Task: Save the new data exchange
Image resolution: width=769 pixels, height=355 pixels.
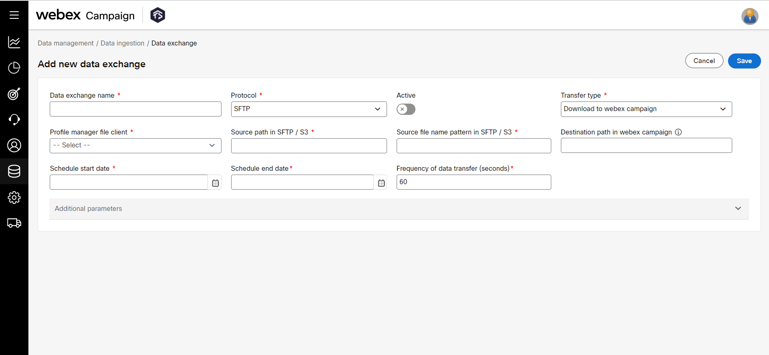Action: coord(744,61)
